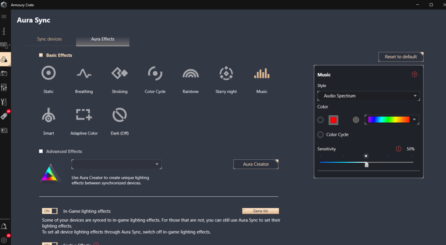Open the Advanced Effects profile dropdown
Viewport: 446px width, 245px height.
116,164
